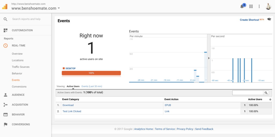Open the Google apps grid icon
275x137 pixels.
pyautogui.click(x=251, y=6)
